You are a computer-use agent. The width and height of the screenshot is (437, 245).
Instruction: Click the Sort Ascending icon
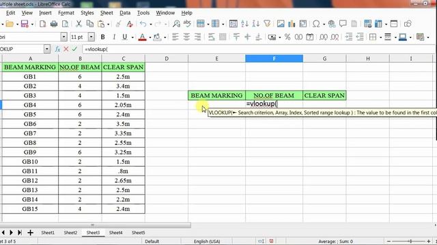(x=244, y=24)
